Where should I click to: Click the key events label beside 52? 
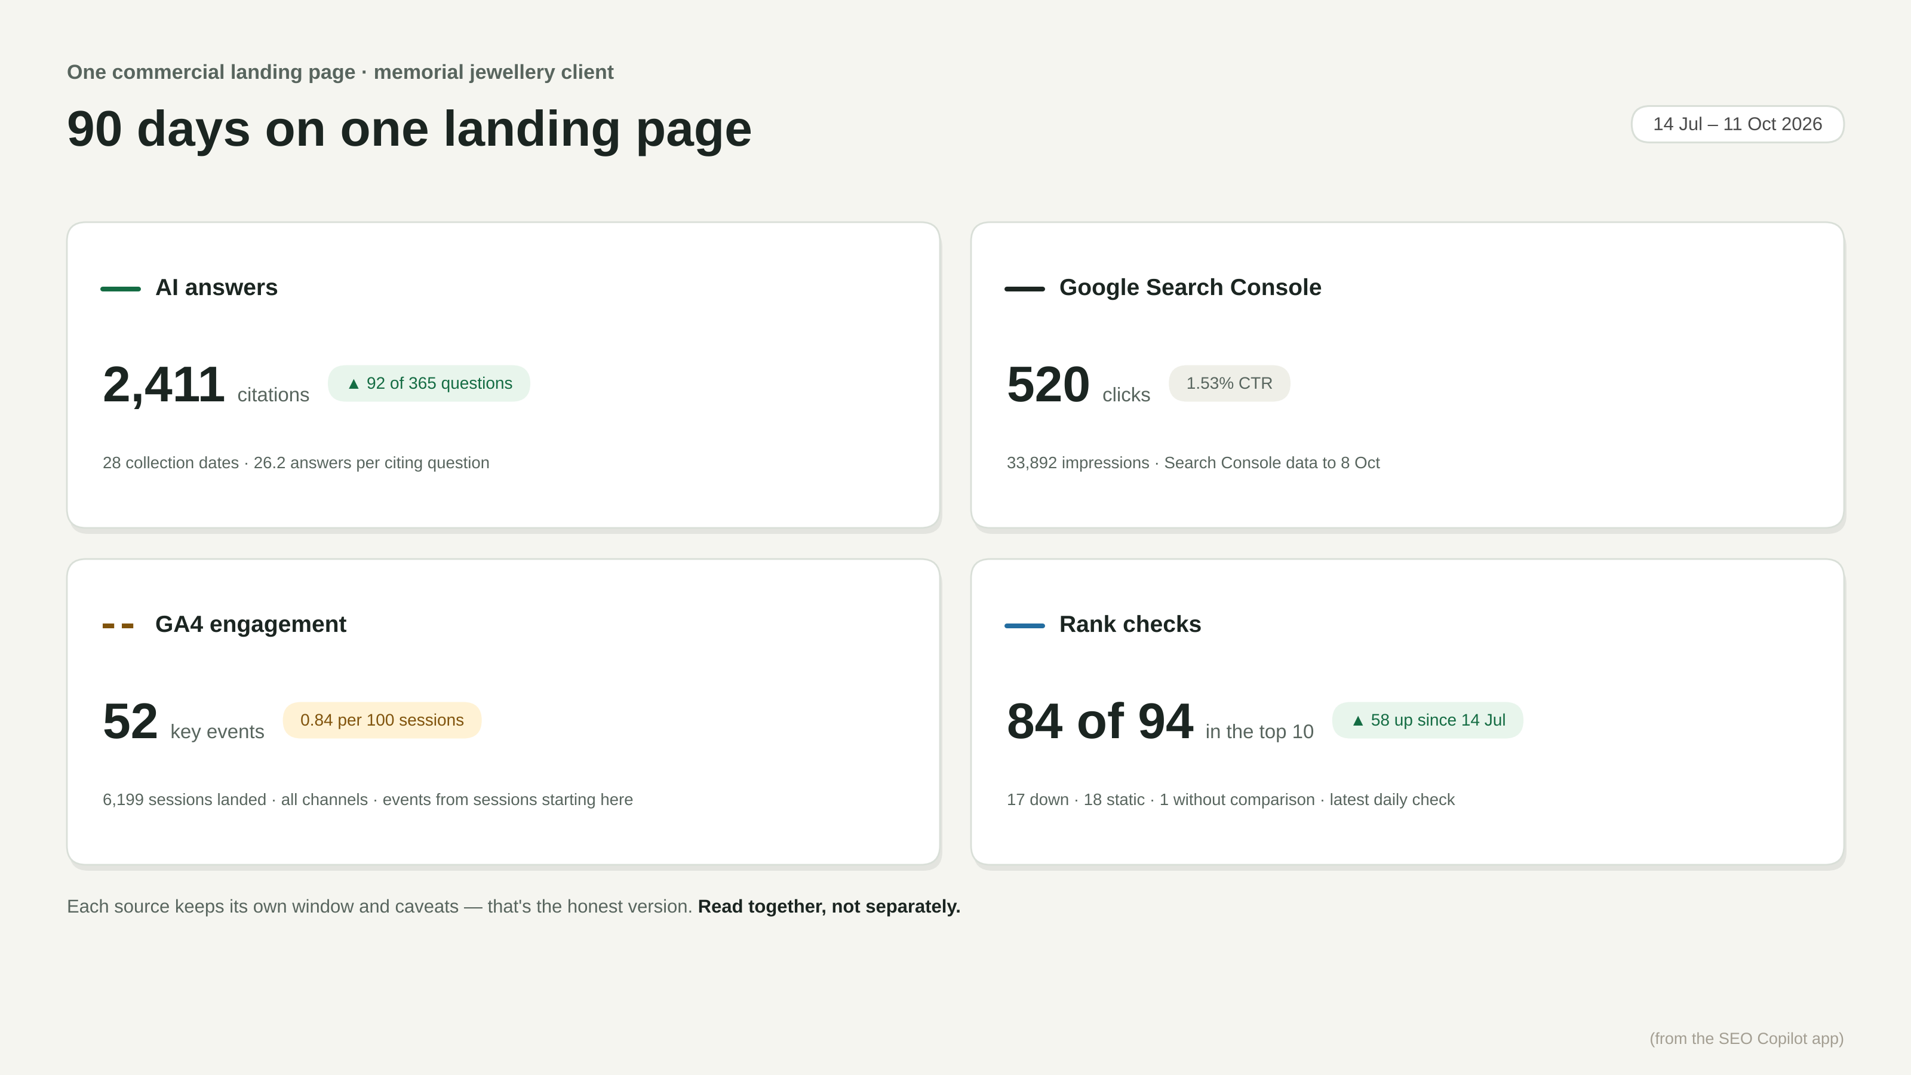[217, 732]
